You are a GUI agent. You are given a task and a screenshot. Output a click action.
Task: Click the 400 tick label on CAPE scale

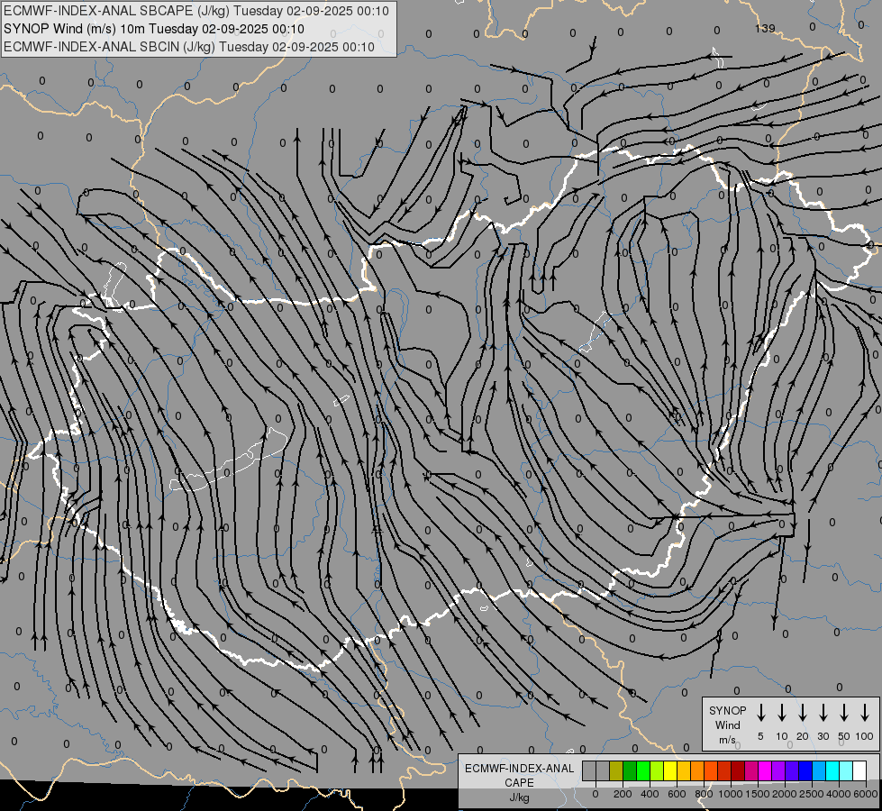650,794
